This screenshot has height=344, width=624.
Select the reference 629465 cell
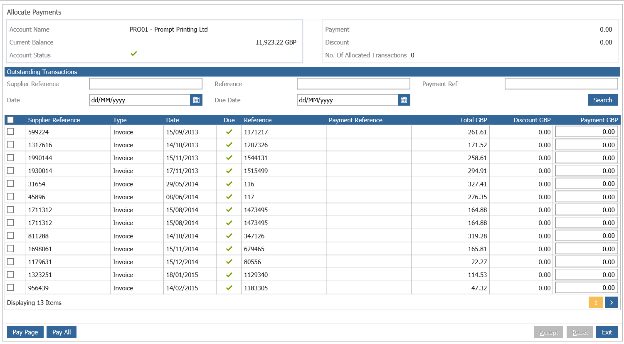(284, 249)
